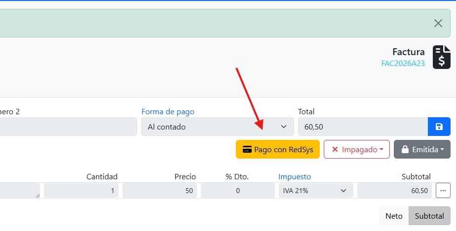Open the Forma de pago dropdown
Viewport: 456px width, 231px height.
point(217,127)
